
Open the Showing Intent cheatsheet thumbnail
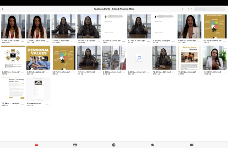tap(190, 58)
